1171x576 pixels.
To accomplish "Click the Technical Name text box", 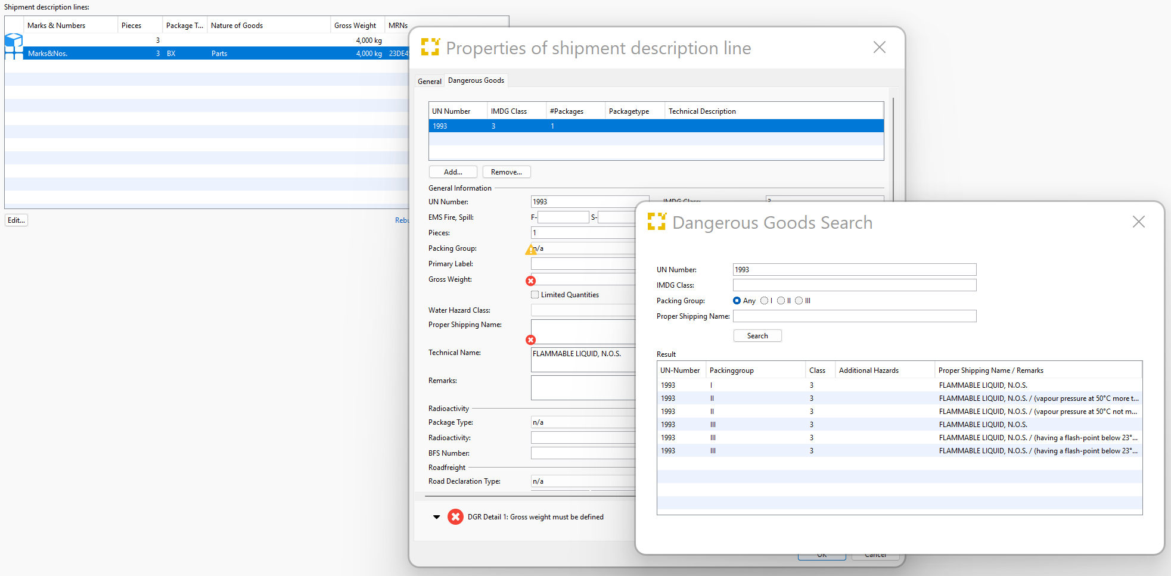I will (583, 360).
